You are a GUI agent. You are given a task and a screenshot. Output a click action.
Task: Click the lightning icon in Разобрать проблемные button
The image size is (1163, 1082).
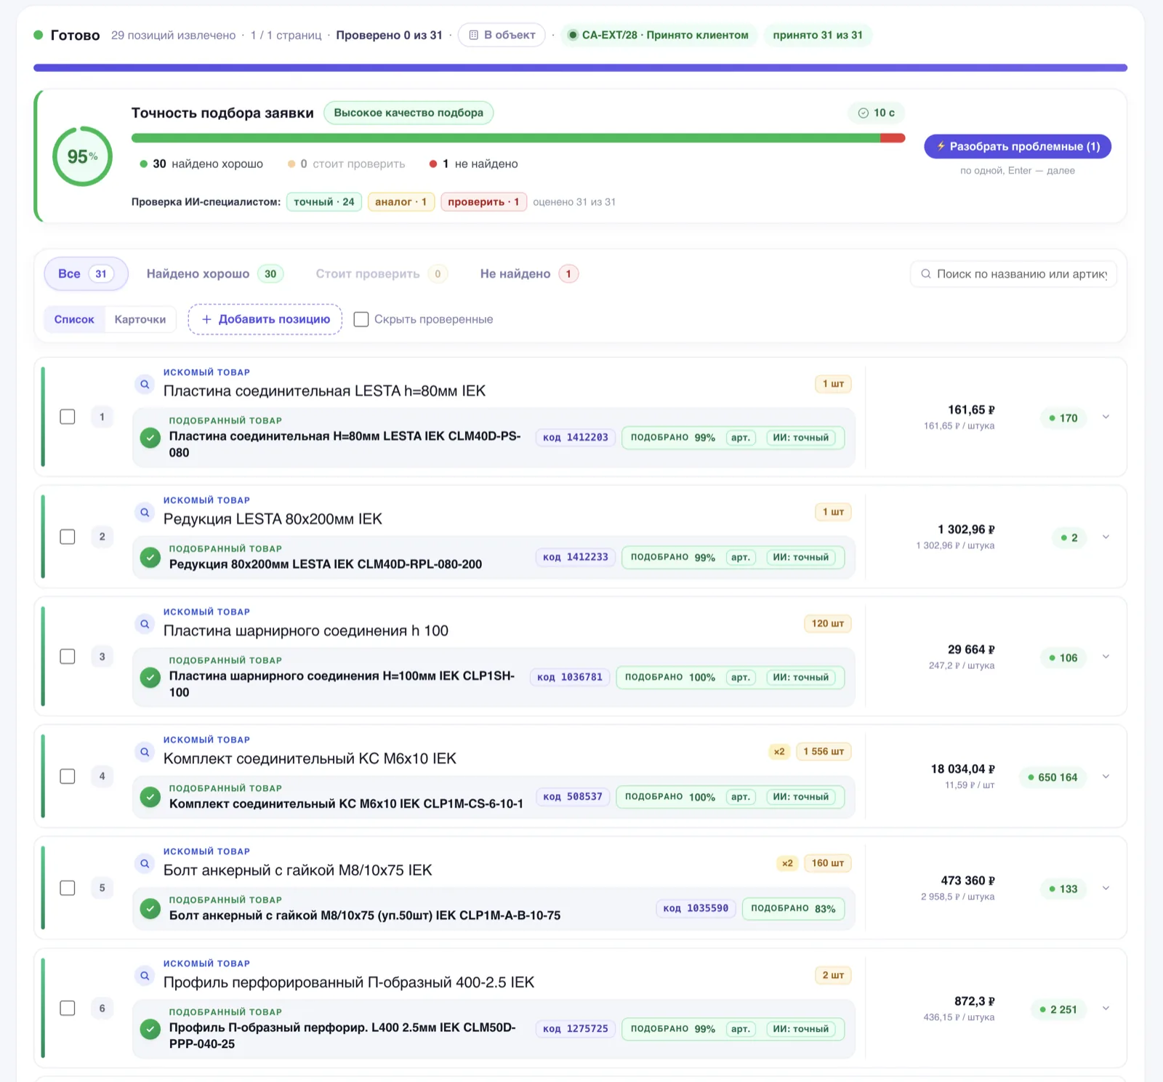click(x=941, y=146)
